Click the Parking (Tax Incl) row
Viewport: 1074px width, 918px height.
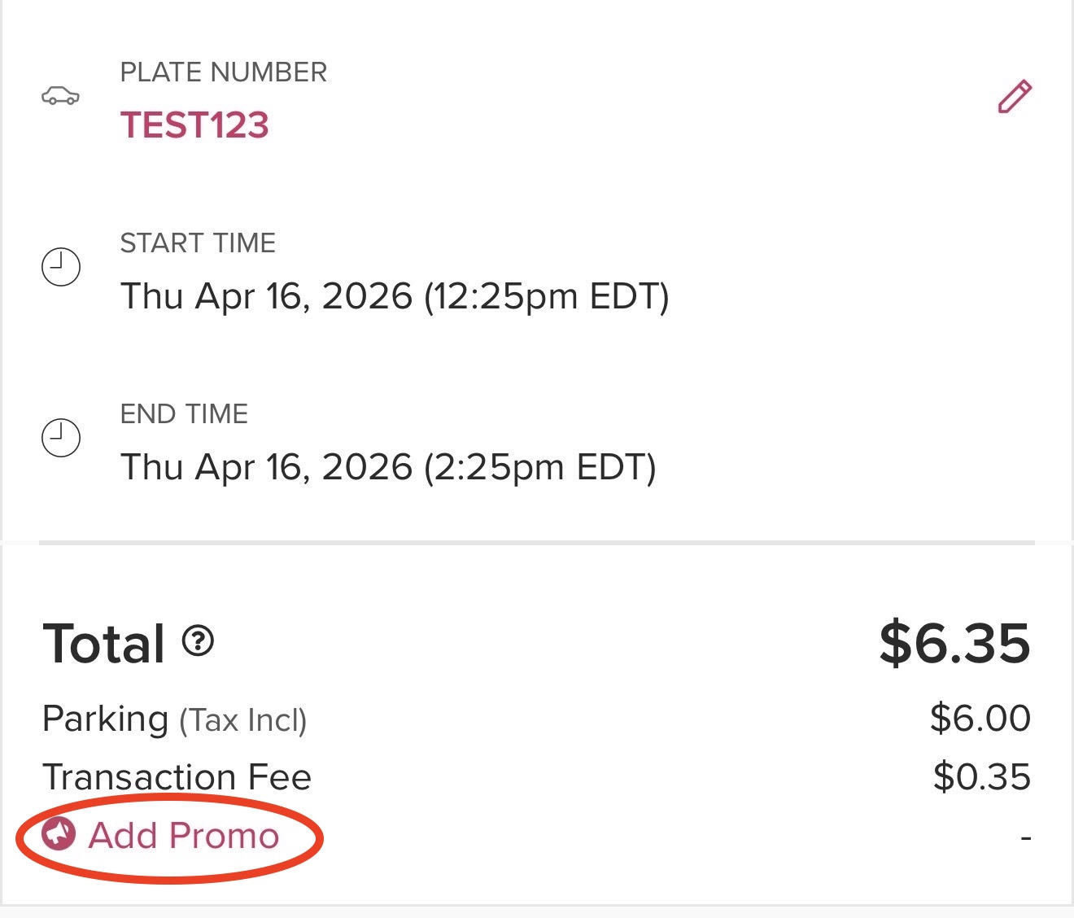[x=176, y=719]
